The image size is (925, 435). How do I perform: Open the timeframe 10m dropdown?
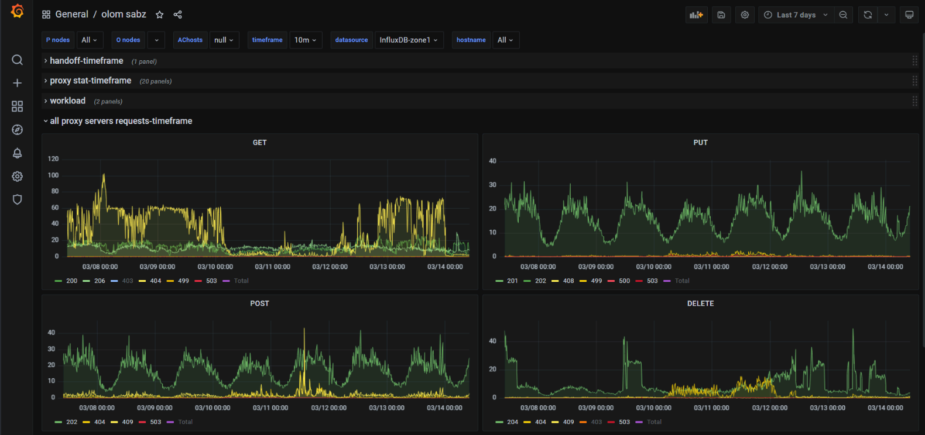click(x=305, y=40)
